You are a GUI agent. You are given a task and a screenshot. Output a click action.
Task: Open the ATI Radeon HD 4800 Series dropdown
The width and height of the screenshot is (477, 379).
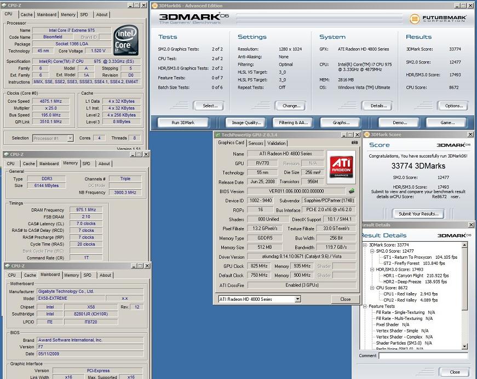pyautogui.click(x=298, y=299)
